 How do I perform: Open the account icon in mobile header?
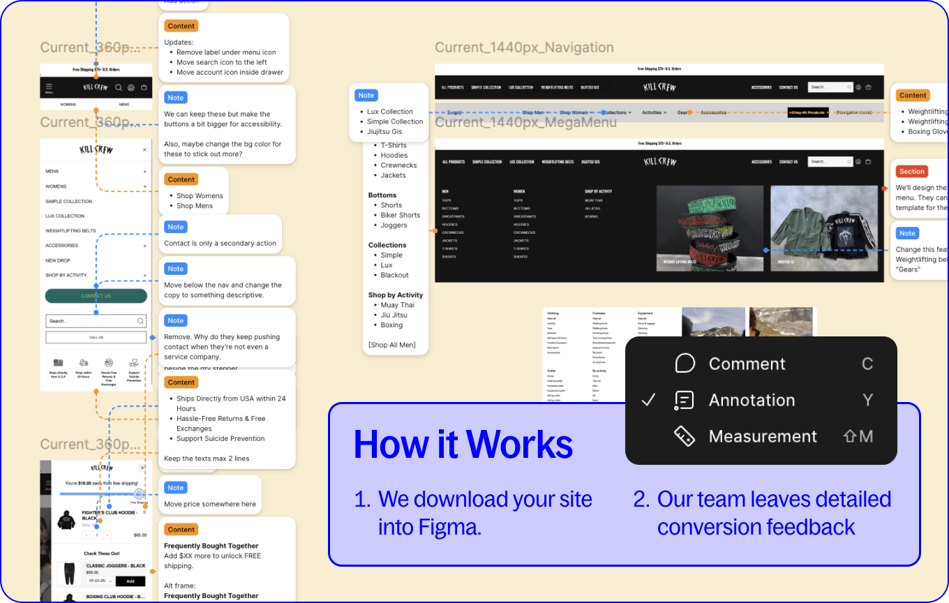tap(130, 87)
